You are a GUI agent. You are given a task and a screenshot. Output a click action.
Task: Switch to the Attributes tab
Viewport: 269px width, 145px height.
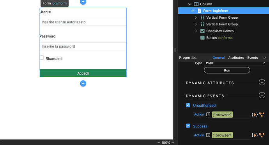(236, 58)
